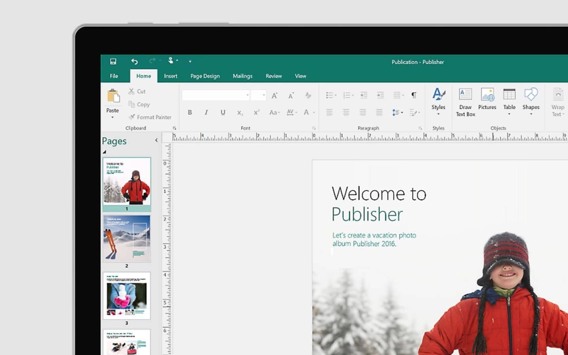Click the vacation photo album subtitle text

(374, 239)
